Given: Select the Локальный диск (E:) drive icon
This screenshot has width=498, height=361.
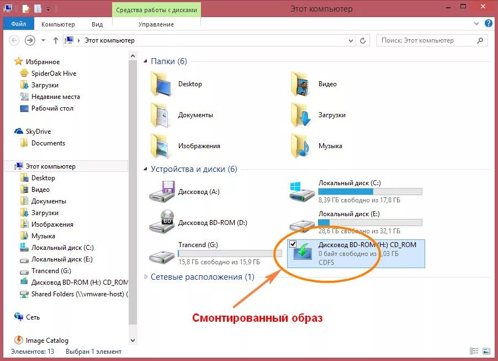Looking at the screenshot, I should point(302,224).
